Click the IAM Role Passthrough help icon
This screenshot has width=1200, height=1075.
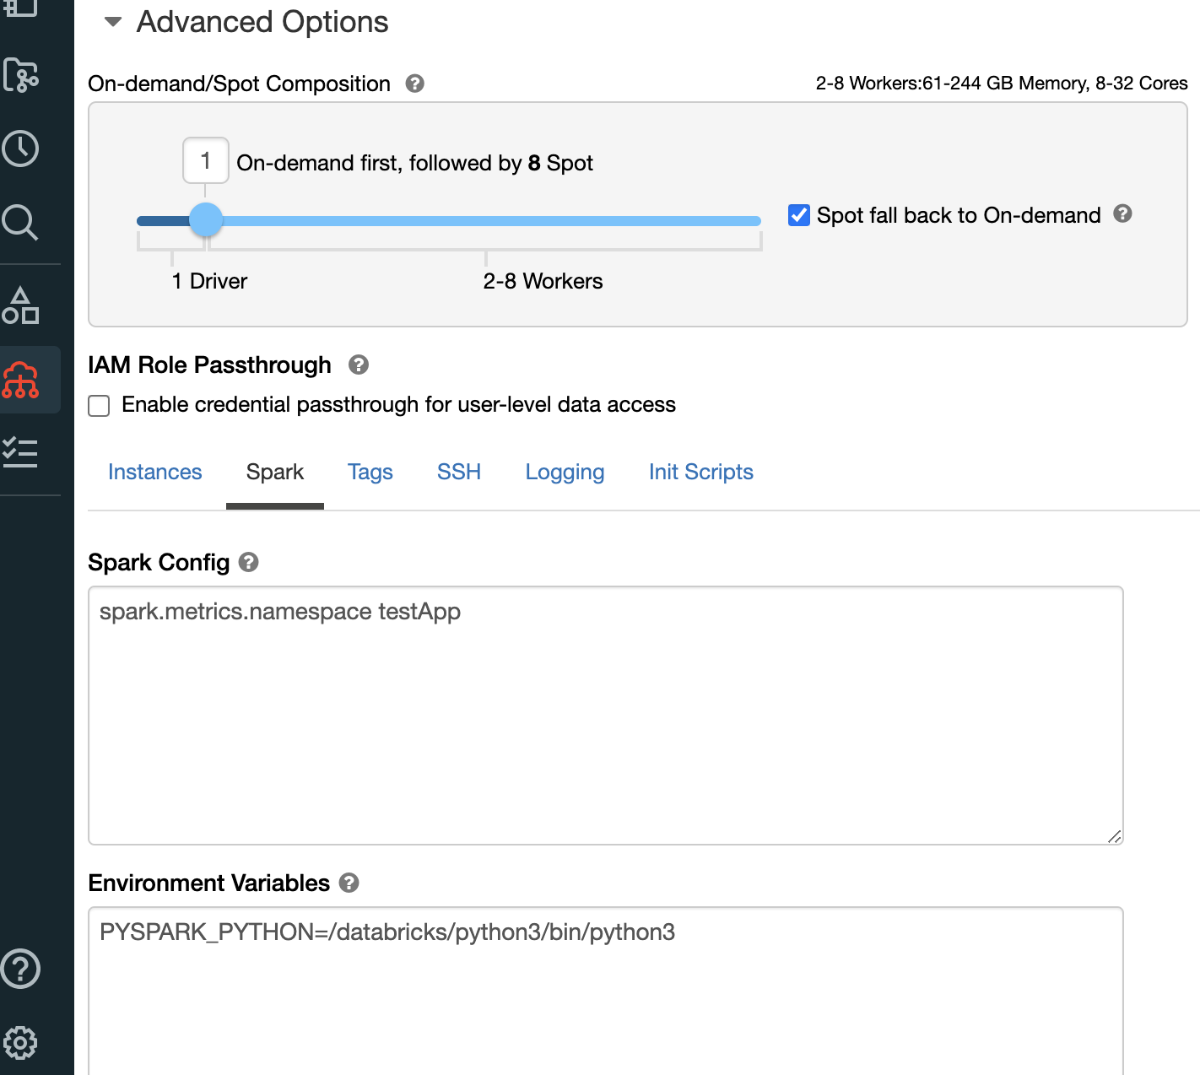click(358, 365)
